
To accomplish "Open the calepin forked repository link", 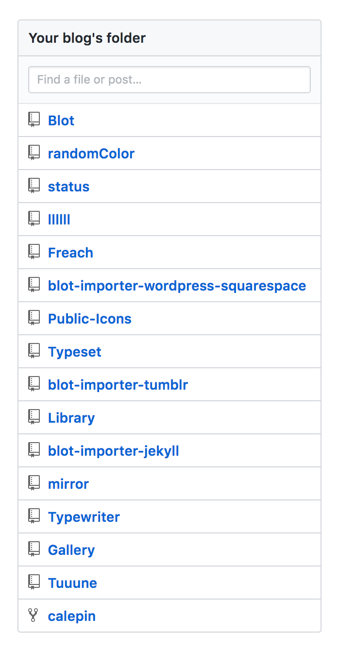I will [72, 616].
